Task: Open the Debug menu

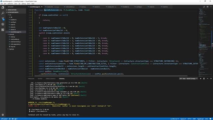Action: pyautogui.click(x=24, y=4)
